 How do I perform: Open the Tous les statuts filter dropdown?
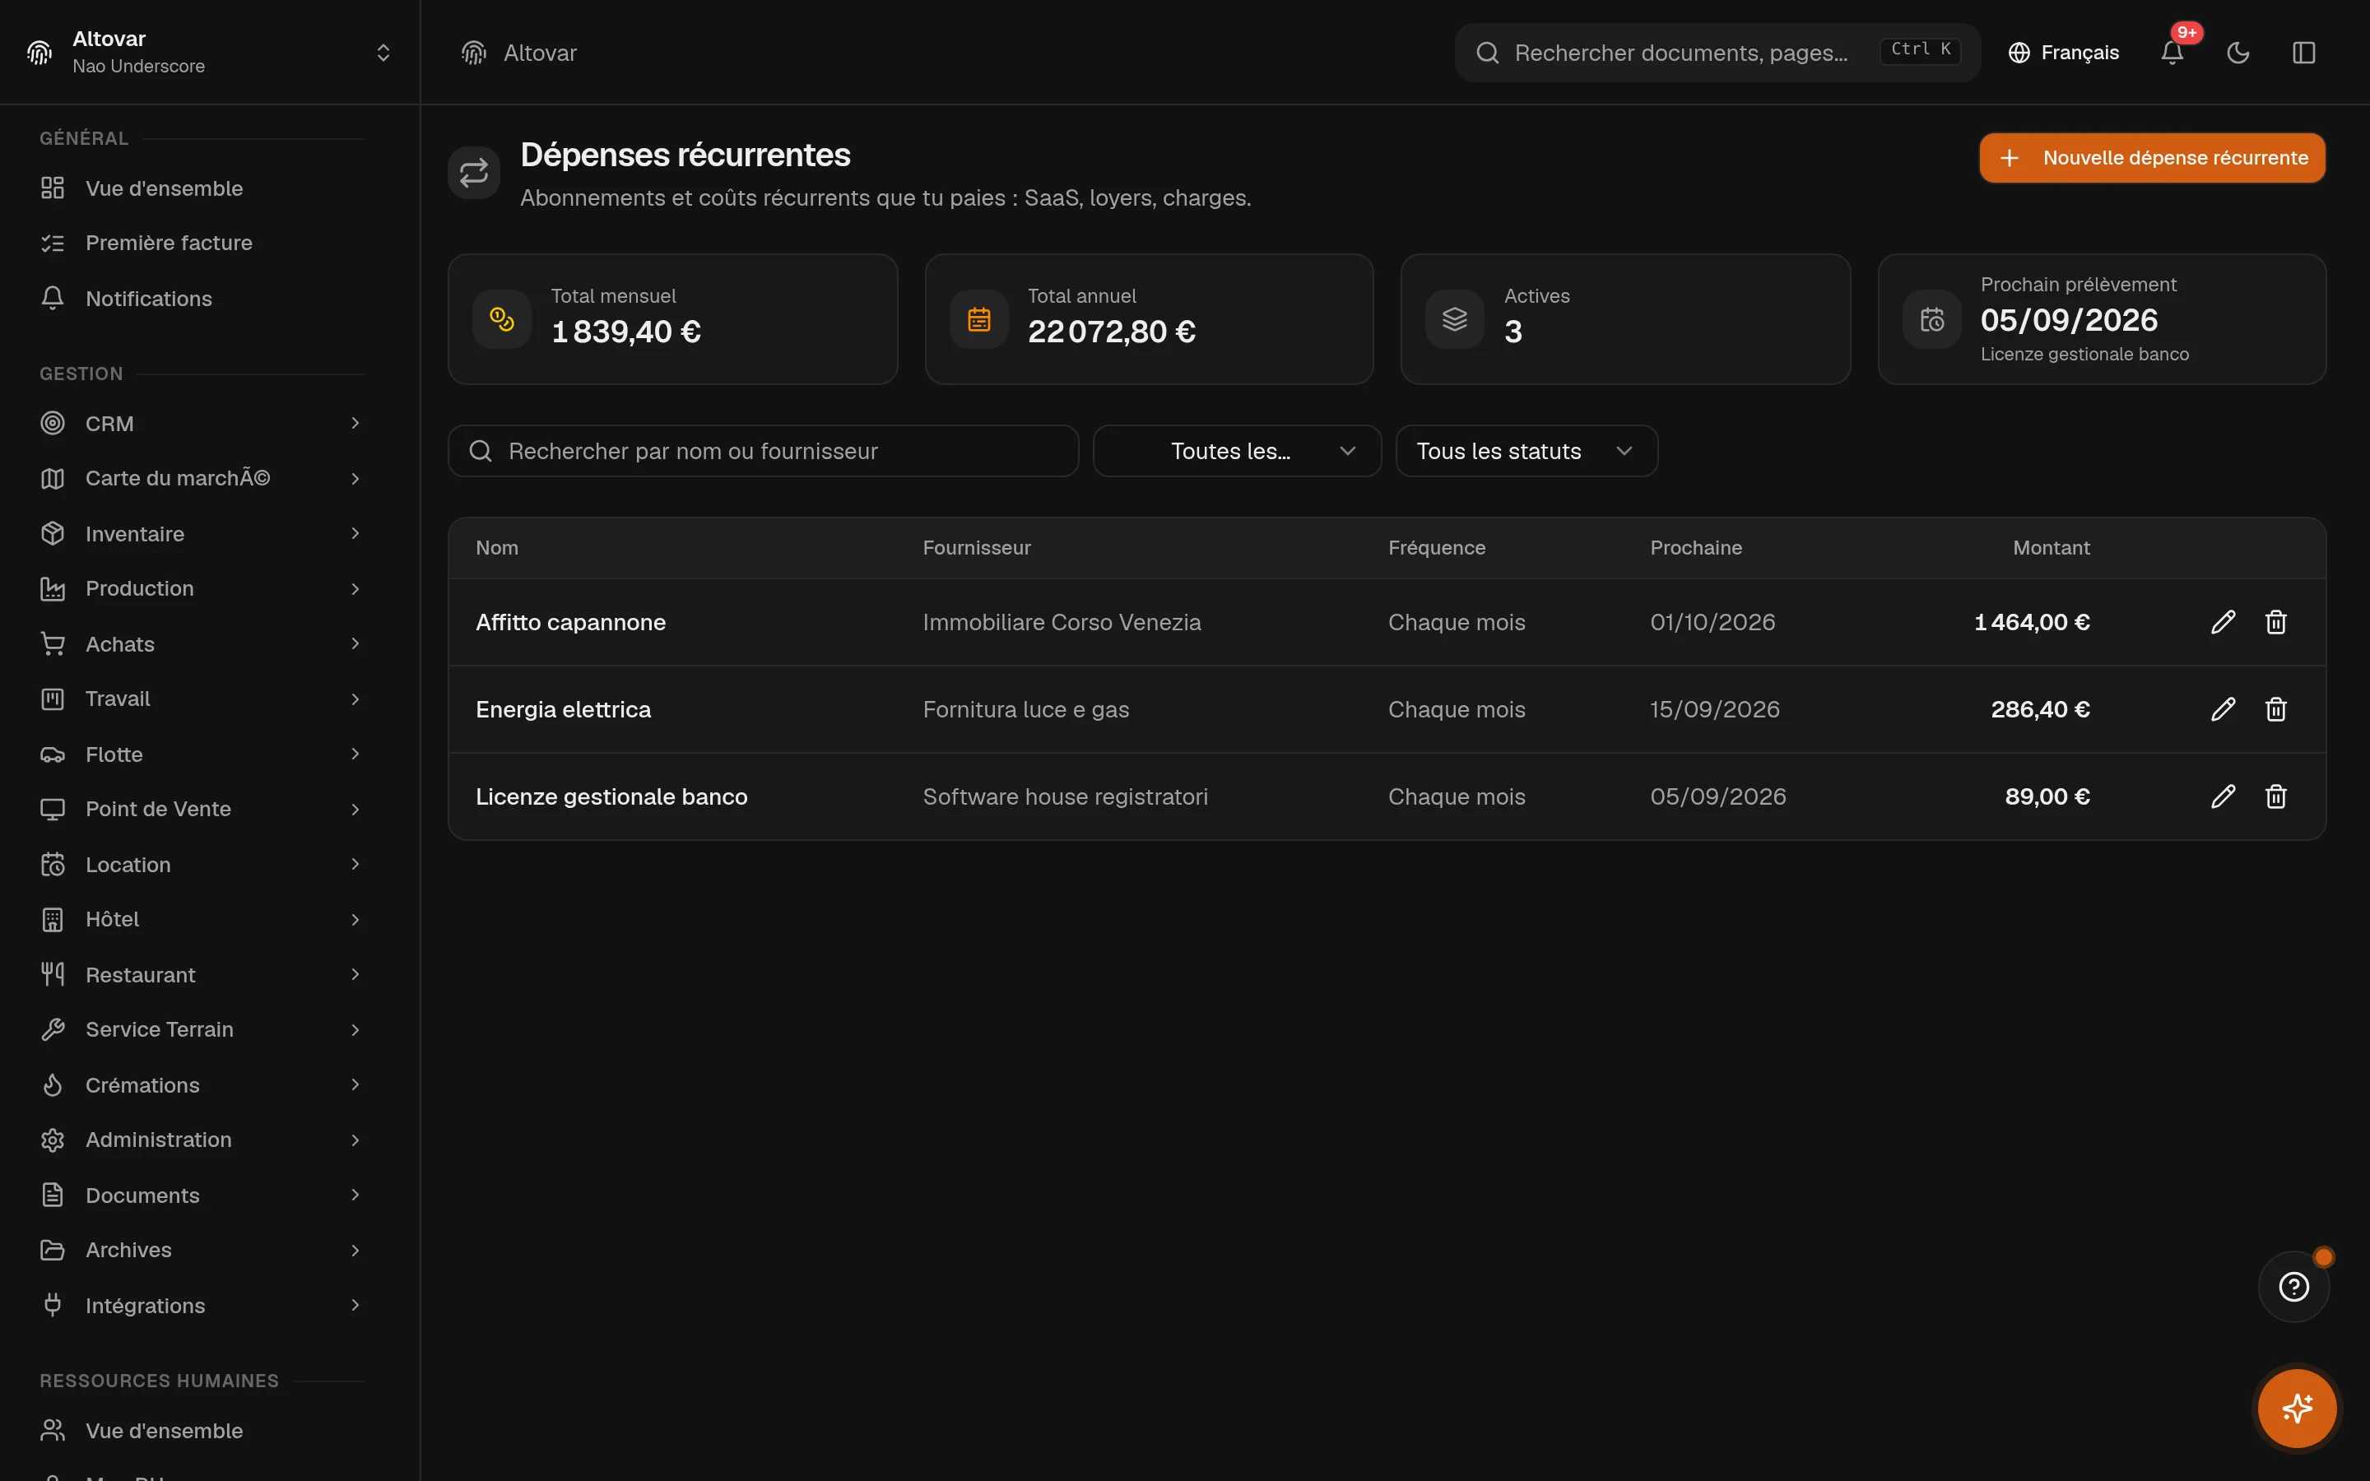[1526, 451]
